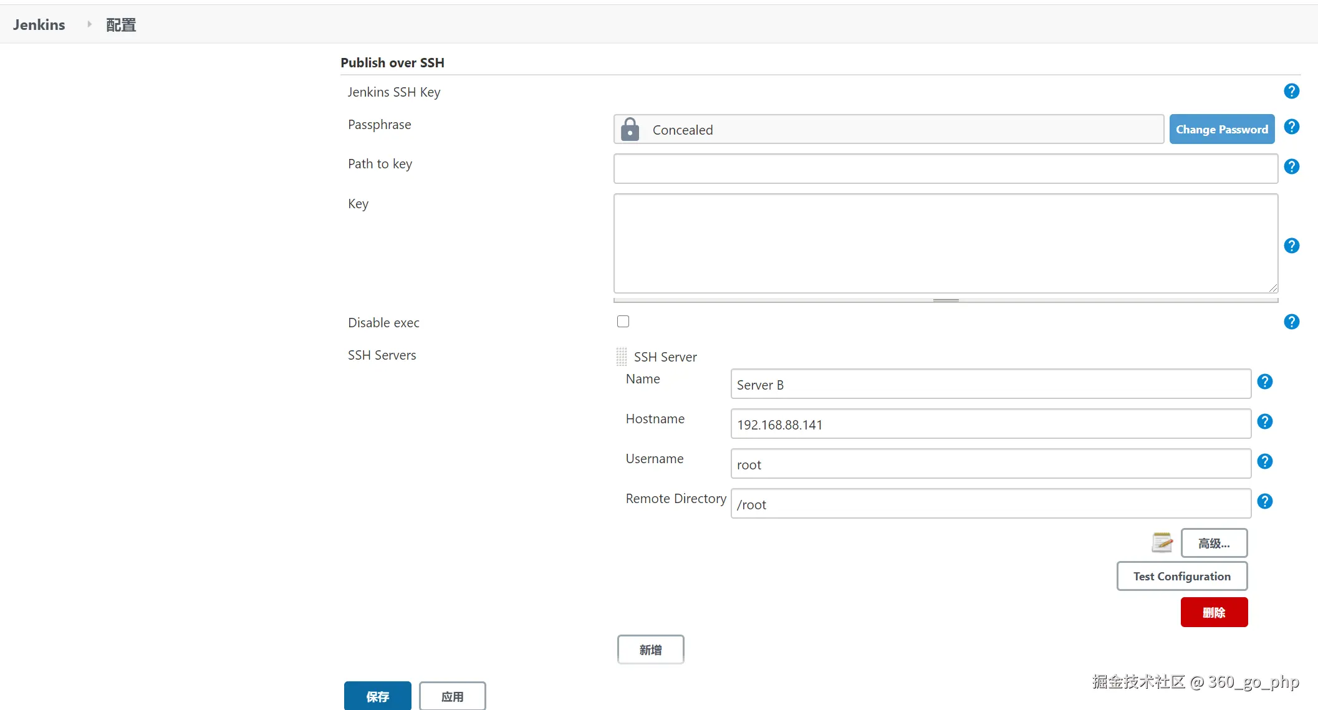Viewport: 1318px width, 710px height.
Task: Click help icon for Hostname field
Action: (x=1264, y=421)
